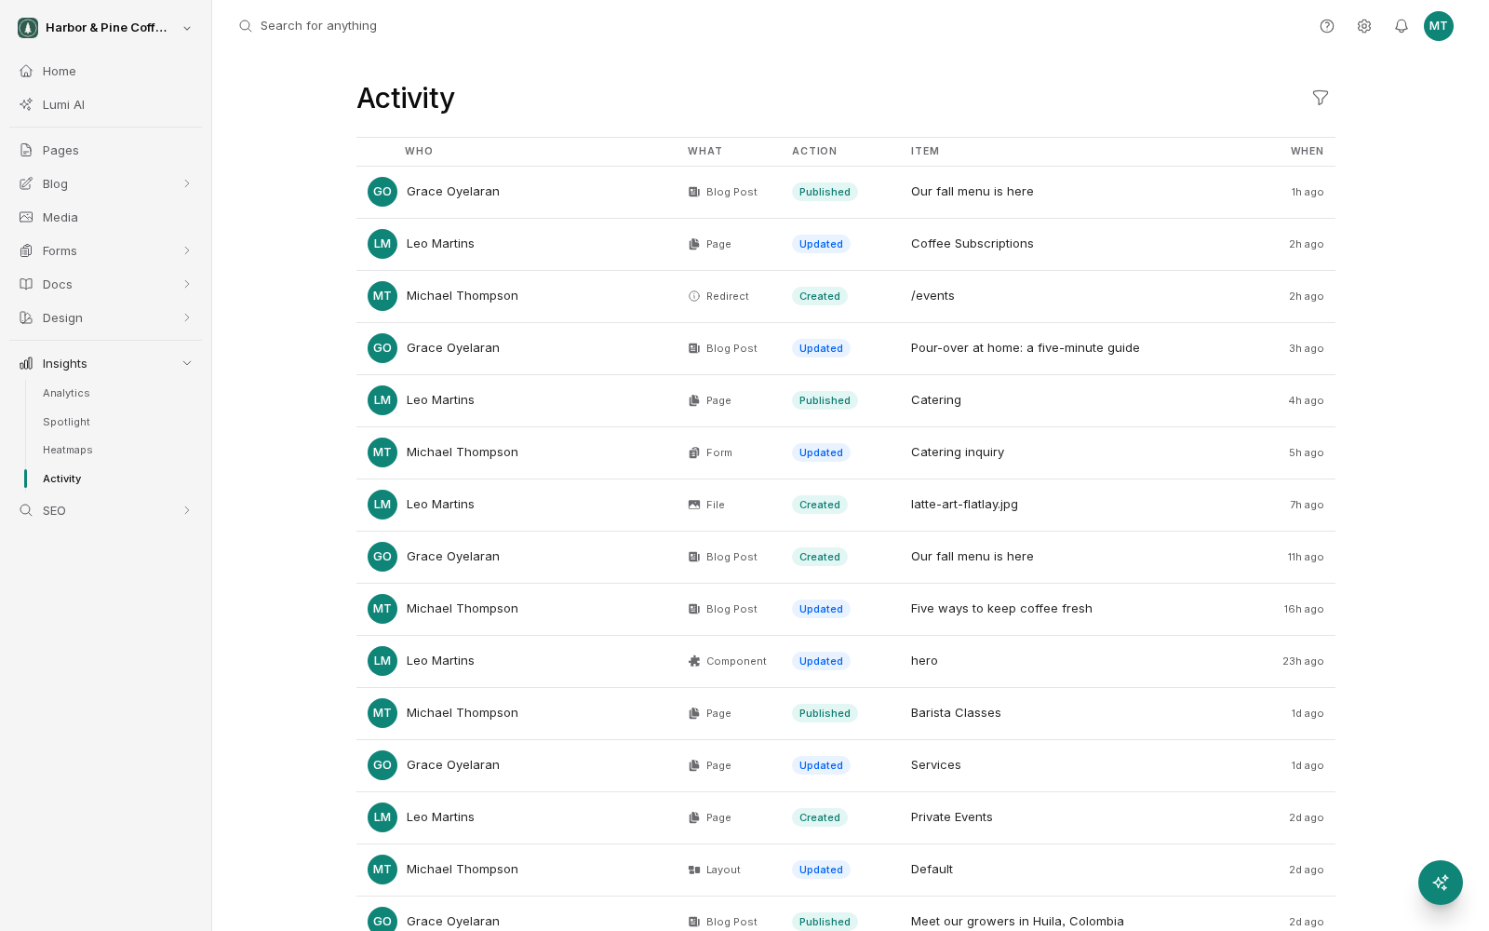Open the MT user avatar menu
The image size is (1489, 931).
click(x=1439, y=26)
